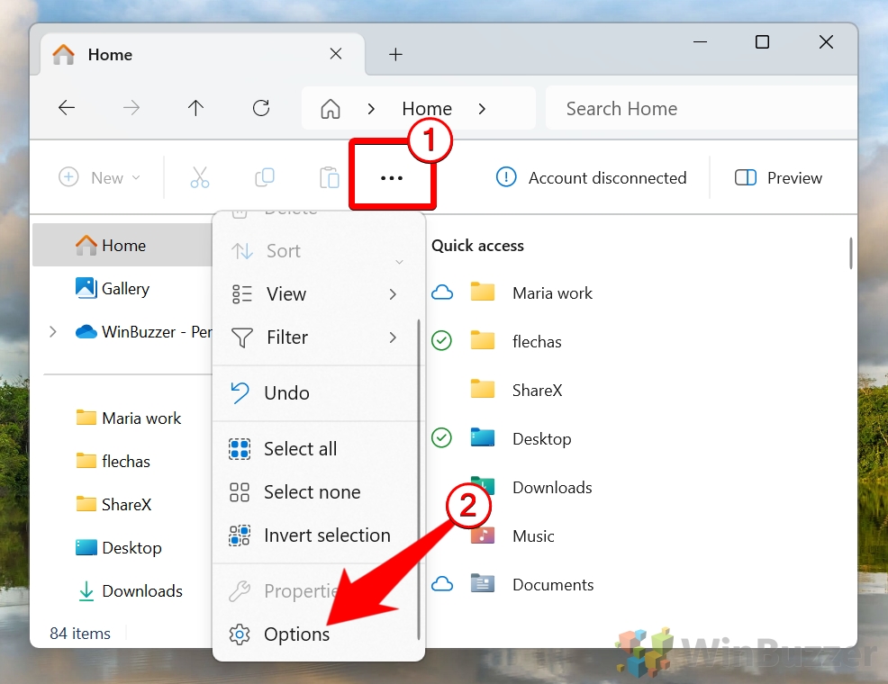Click the Cut scissors icon
This screenshot has width=888, height=684.
[x=199, y=177]
